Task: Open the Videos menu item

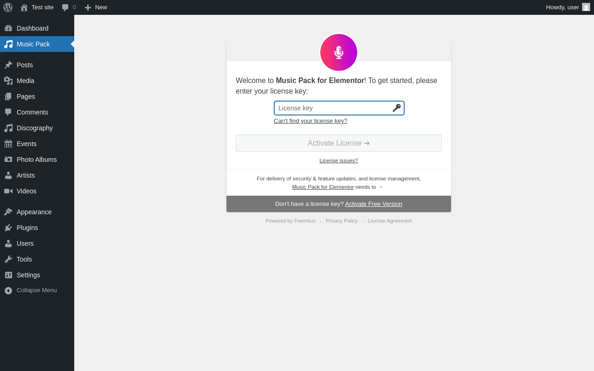Action: click(x=37, y=191)
